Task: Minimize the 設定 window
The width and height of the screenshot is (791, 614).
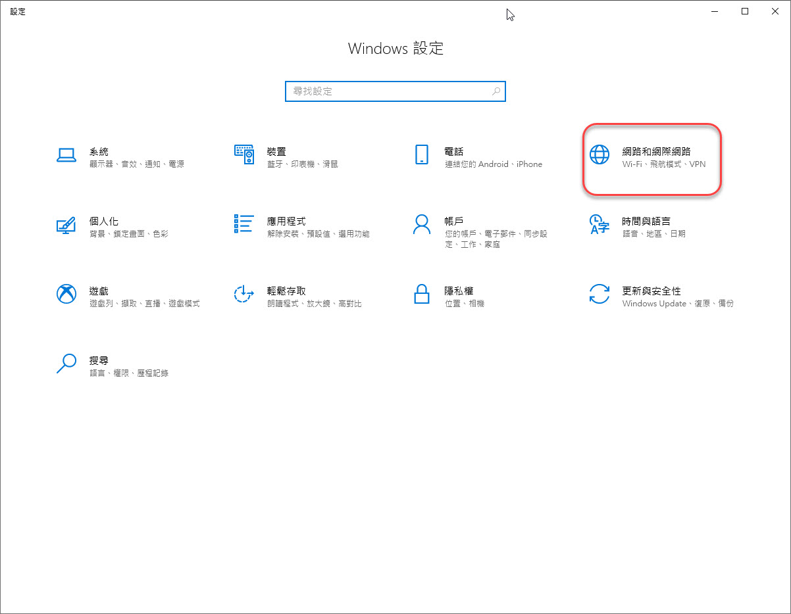Action: pyautogui.click(x=715, y=11)
